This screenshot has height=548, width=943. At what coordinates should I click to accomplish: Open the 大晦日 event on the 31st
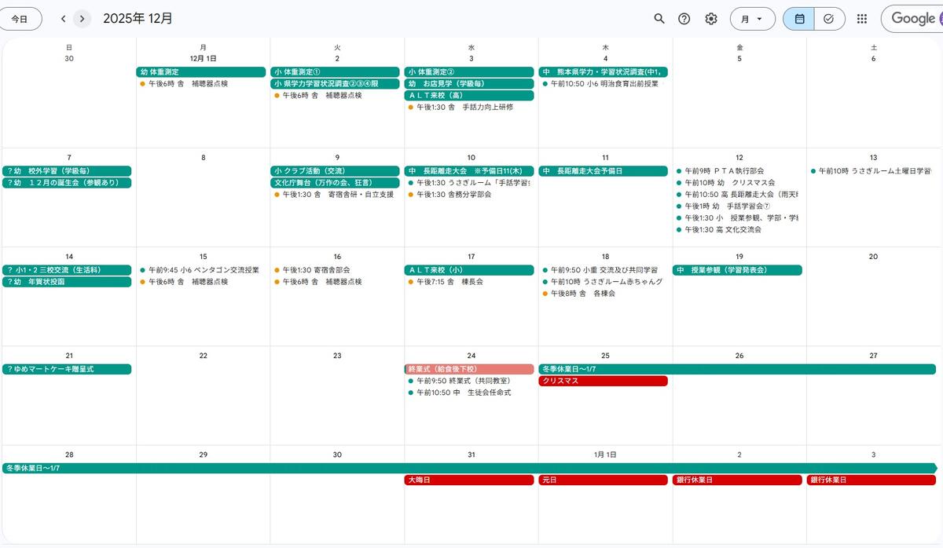click(x=469, y=480)
